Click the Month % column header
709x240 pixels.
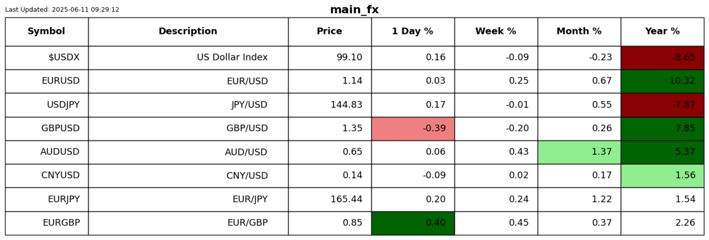pyautogui.click(x=579, y=31)
